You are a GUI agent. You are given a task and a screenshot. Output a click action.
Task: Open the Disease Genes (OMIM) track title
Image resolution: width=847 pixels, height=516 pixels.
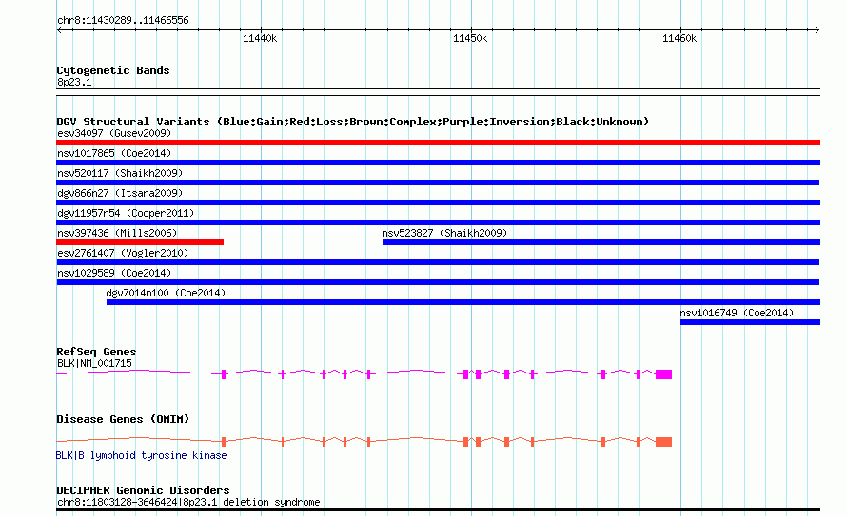click(123, 419)
